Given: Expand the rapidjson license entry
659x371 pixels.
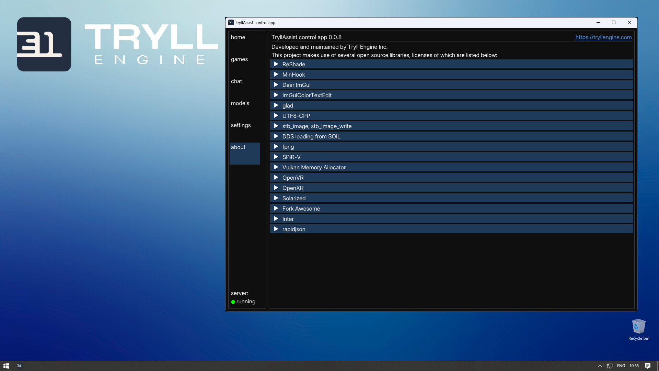Looking at the screenshot, I should 277,229.
